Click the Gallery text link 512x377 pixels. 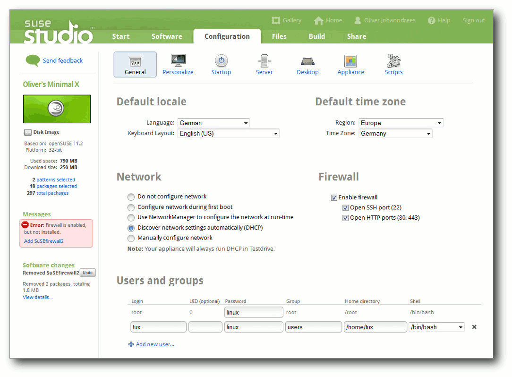[292, 20]
